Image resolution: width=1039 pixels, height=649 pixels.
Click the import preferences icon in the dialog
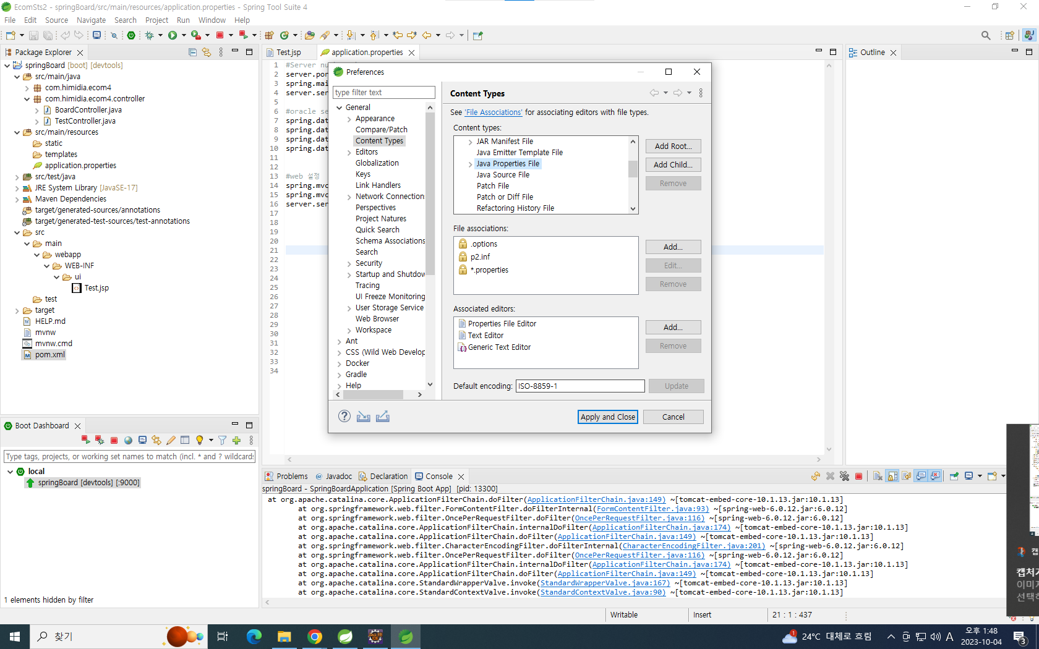coord(364,417)
